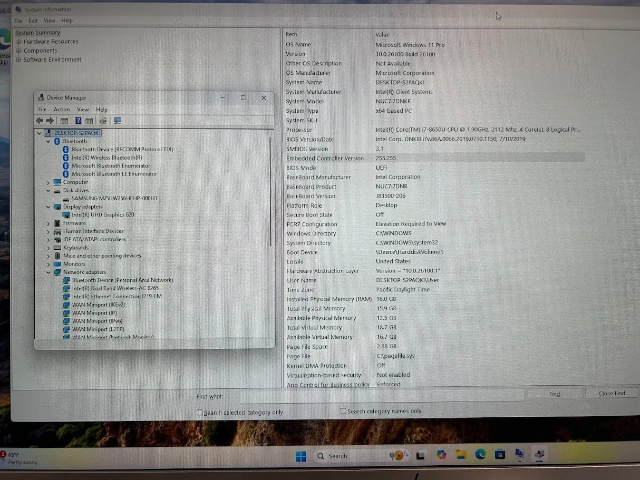Expand the Firmware category
This screenshot has height=480, width=640.
click(48, 223)
